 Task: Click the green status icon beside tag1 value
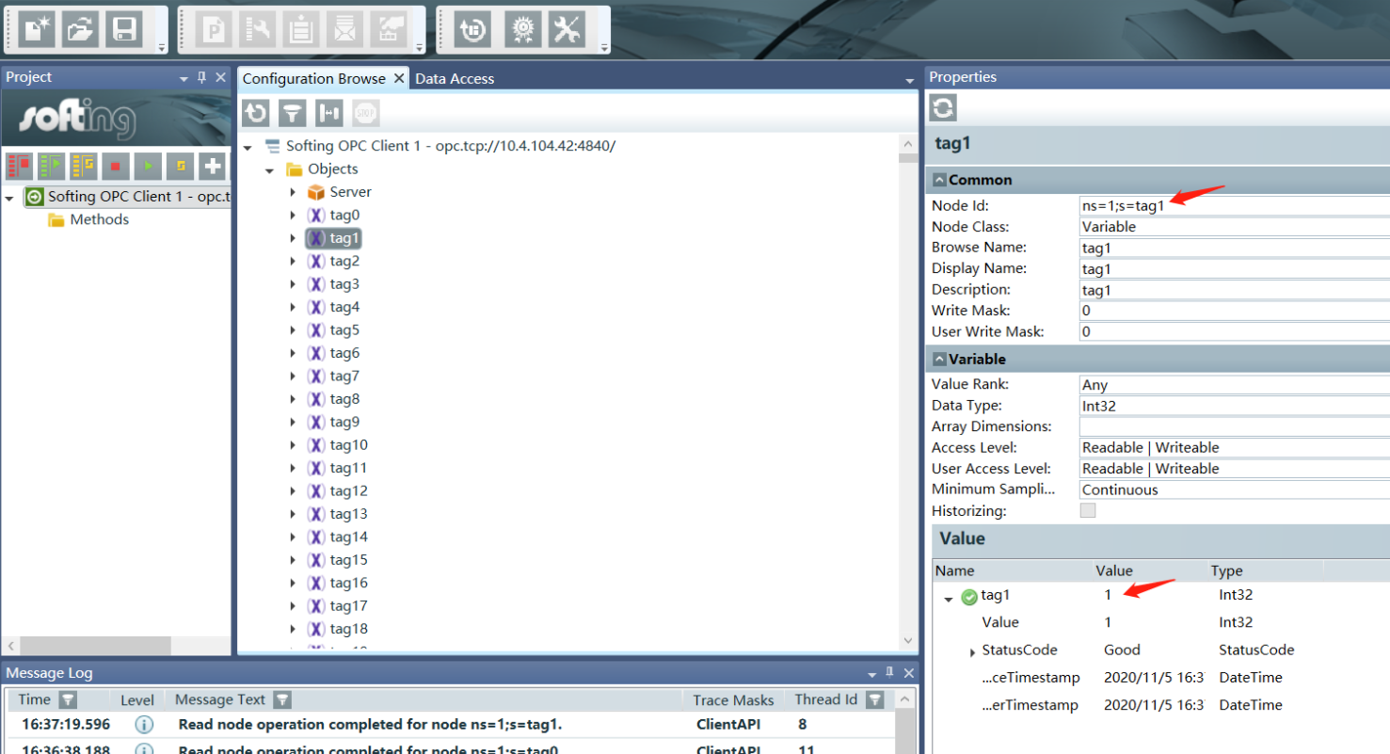(x=969, y=597)
